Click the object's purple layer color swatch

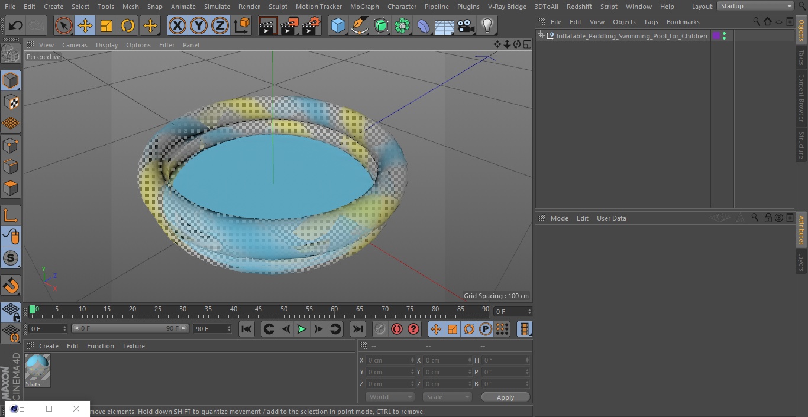[716, 36]
